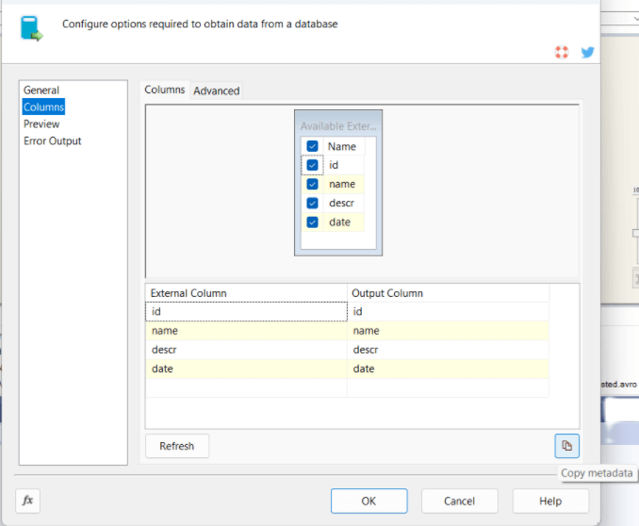The height and width of the screenshot is (526, 639).
Task: Toggle the select-all Name checkbox
Action: point(312,146)
